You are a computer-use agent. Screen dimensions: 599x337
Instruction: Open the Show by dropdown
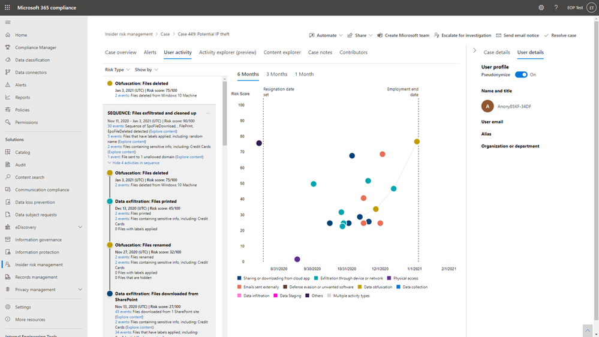(146, 70)
